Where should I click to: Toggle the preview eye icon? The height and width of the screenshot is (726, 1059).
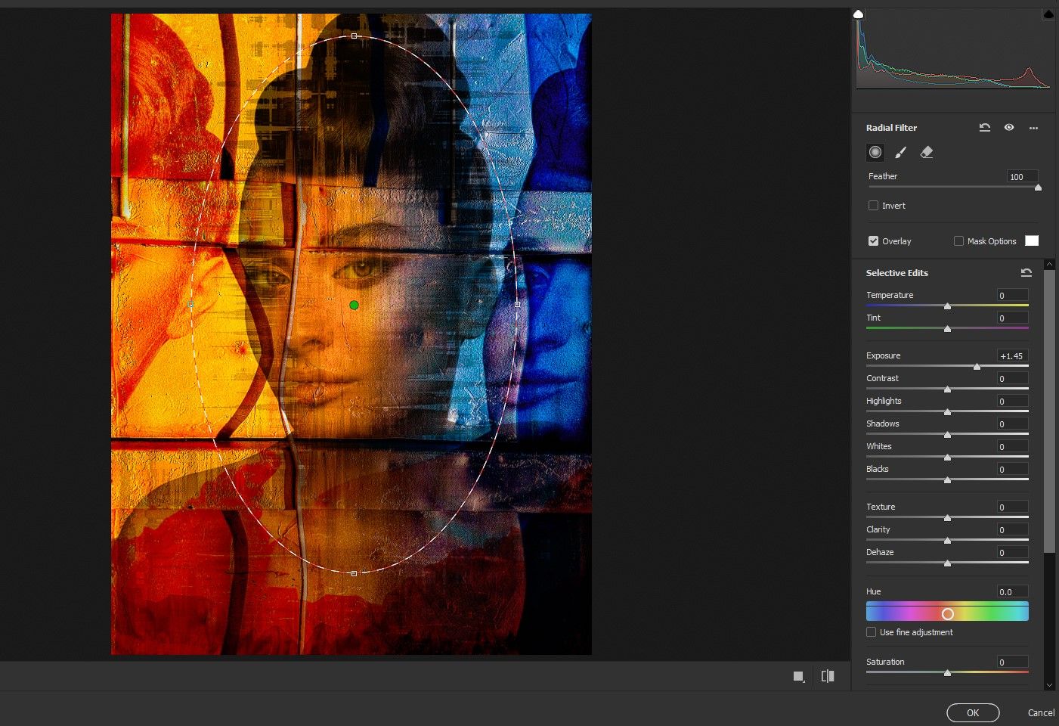click(1009, 127)
